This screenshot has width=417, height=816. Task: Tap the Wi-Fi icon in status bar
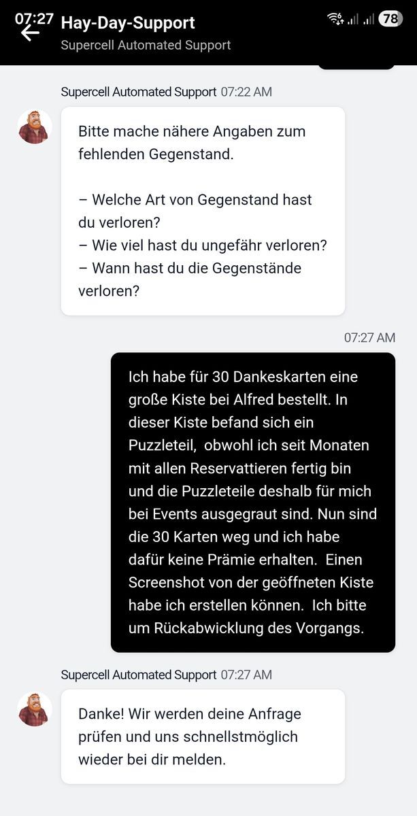click(335, 19)
